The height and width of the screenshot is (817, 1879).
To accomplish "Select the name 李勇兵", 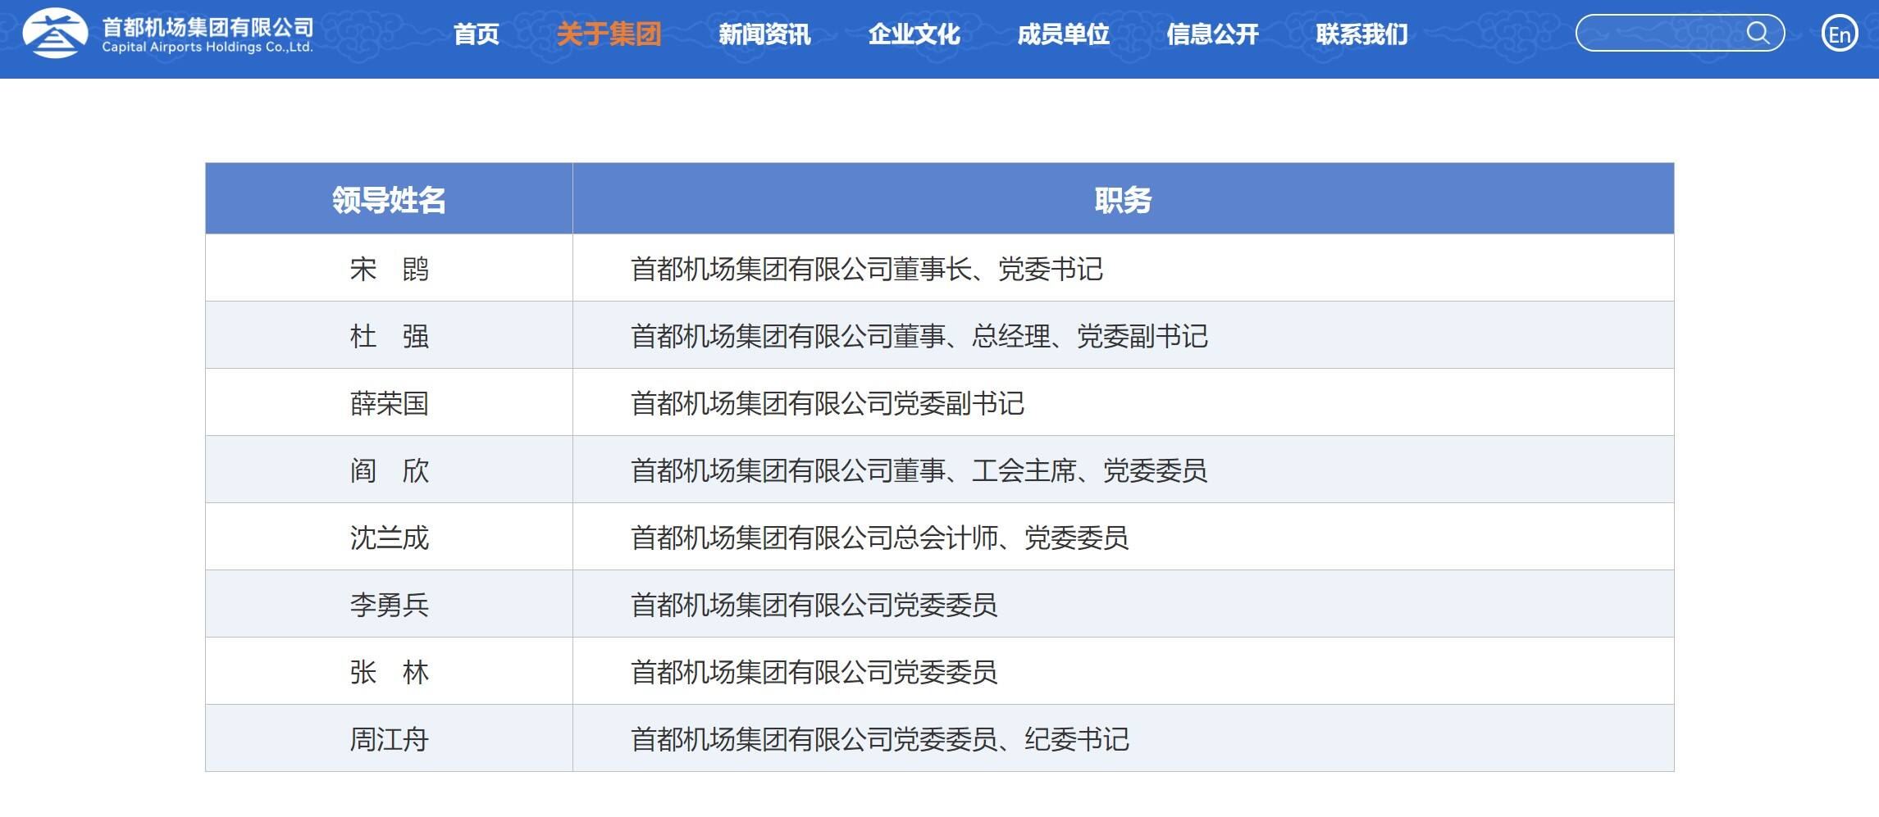I will click(390, 605).
